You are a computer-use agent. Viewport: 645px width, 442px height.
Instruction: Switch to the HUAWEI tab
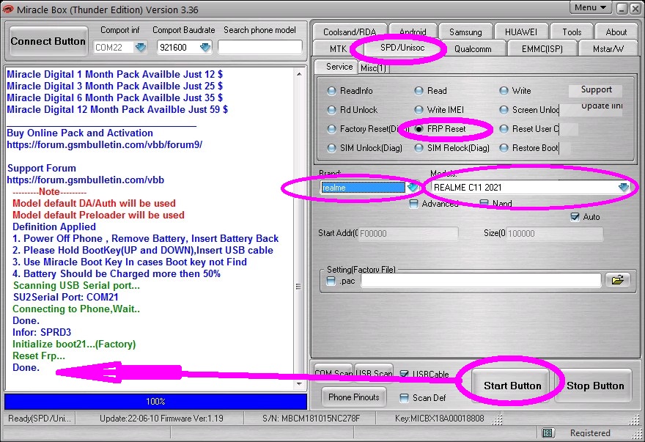[521, 32]
